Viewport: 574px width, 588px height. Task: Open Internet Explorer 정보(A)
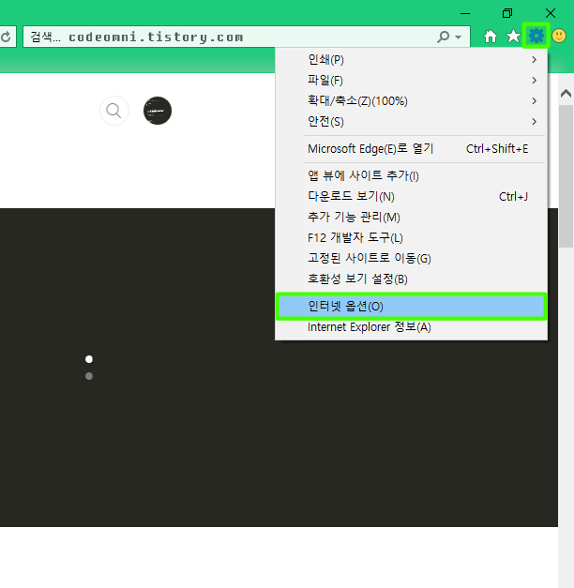[411, 327]
